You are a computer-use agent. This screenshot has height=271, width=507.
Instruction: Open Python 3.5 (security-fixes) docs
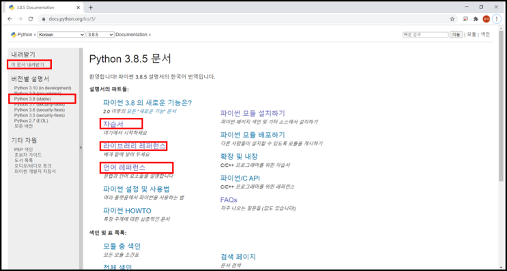coord(40,115)
